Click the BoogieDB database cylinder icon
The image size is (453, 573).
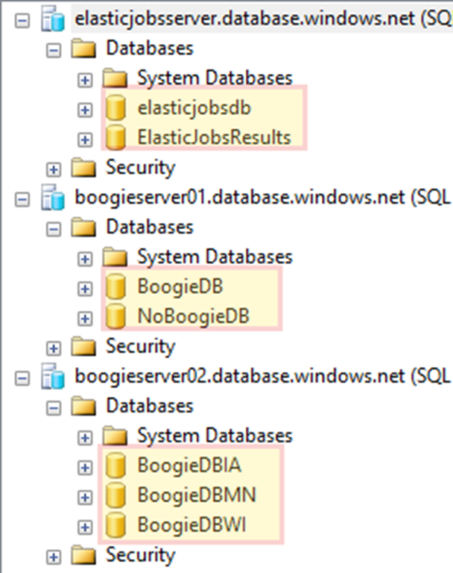(x=115, y=287)
